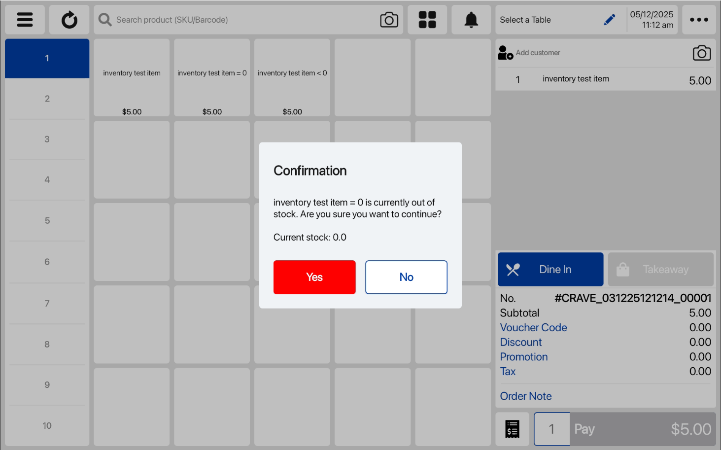The height and width of the screenshot is (450, 721).
Task: Open the grid layout view icon
Action: pos(427,20)
